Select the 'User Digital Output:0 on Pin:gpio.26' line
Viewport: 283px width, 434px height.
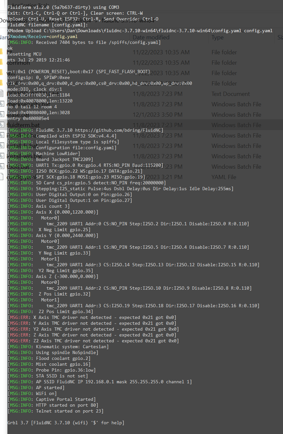point(70,194)
